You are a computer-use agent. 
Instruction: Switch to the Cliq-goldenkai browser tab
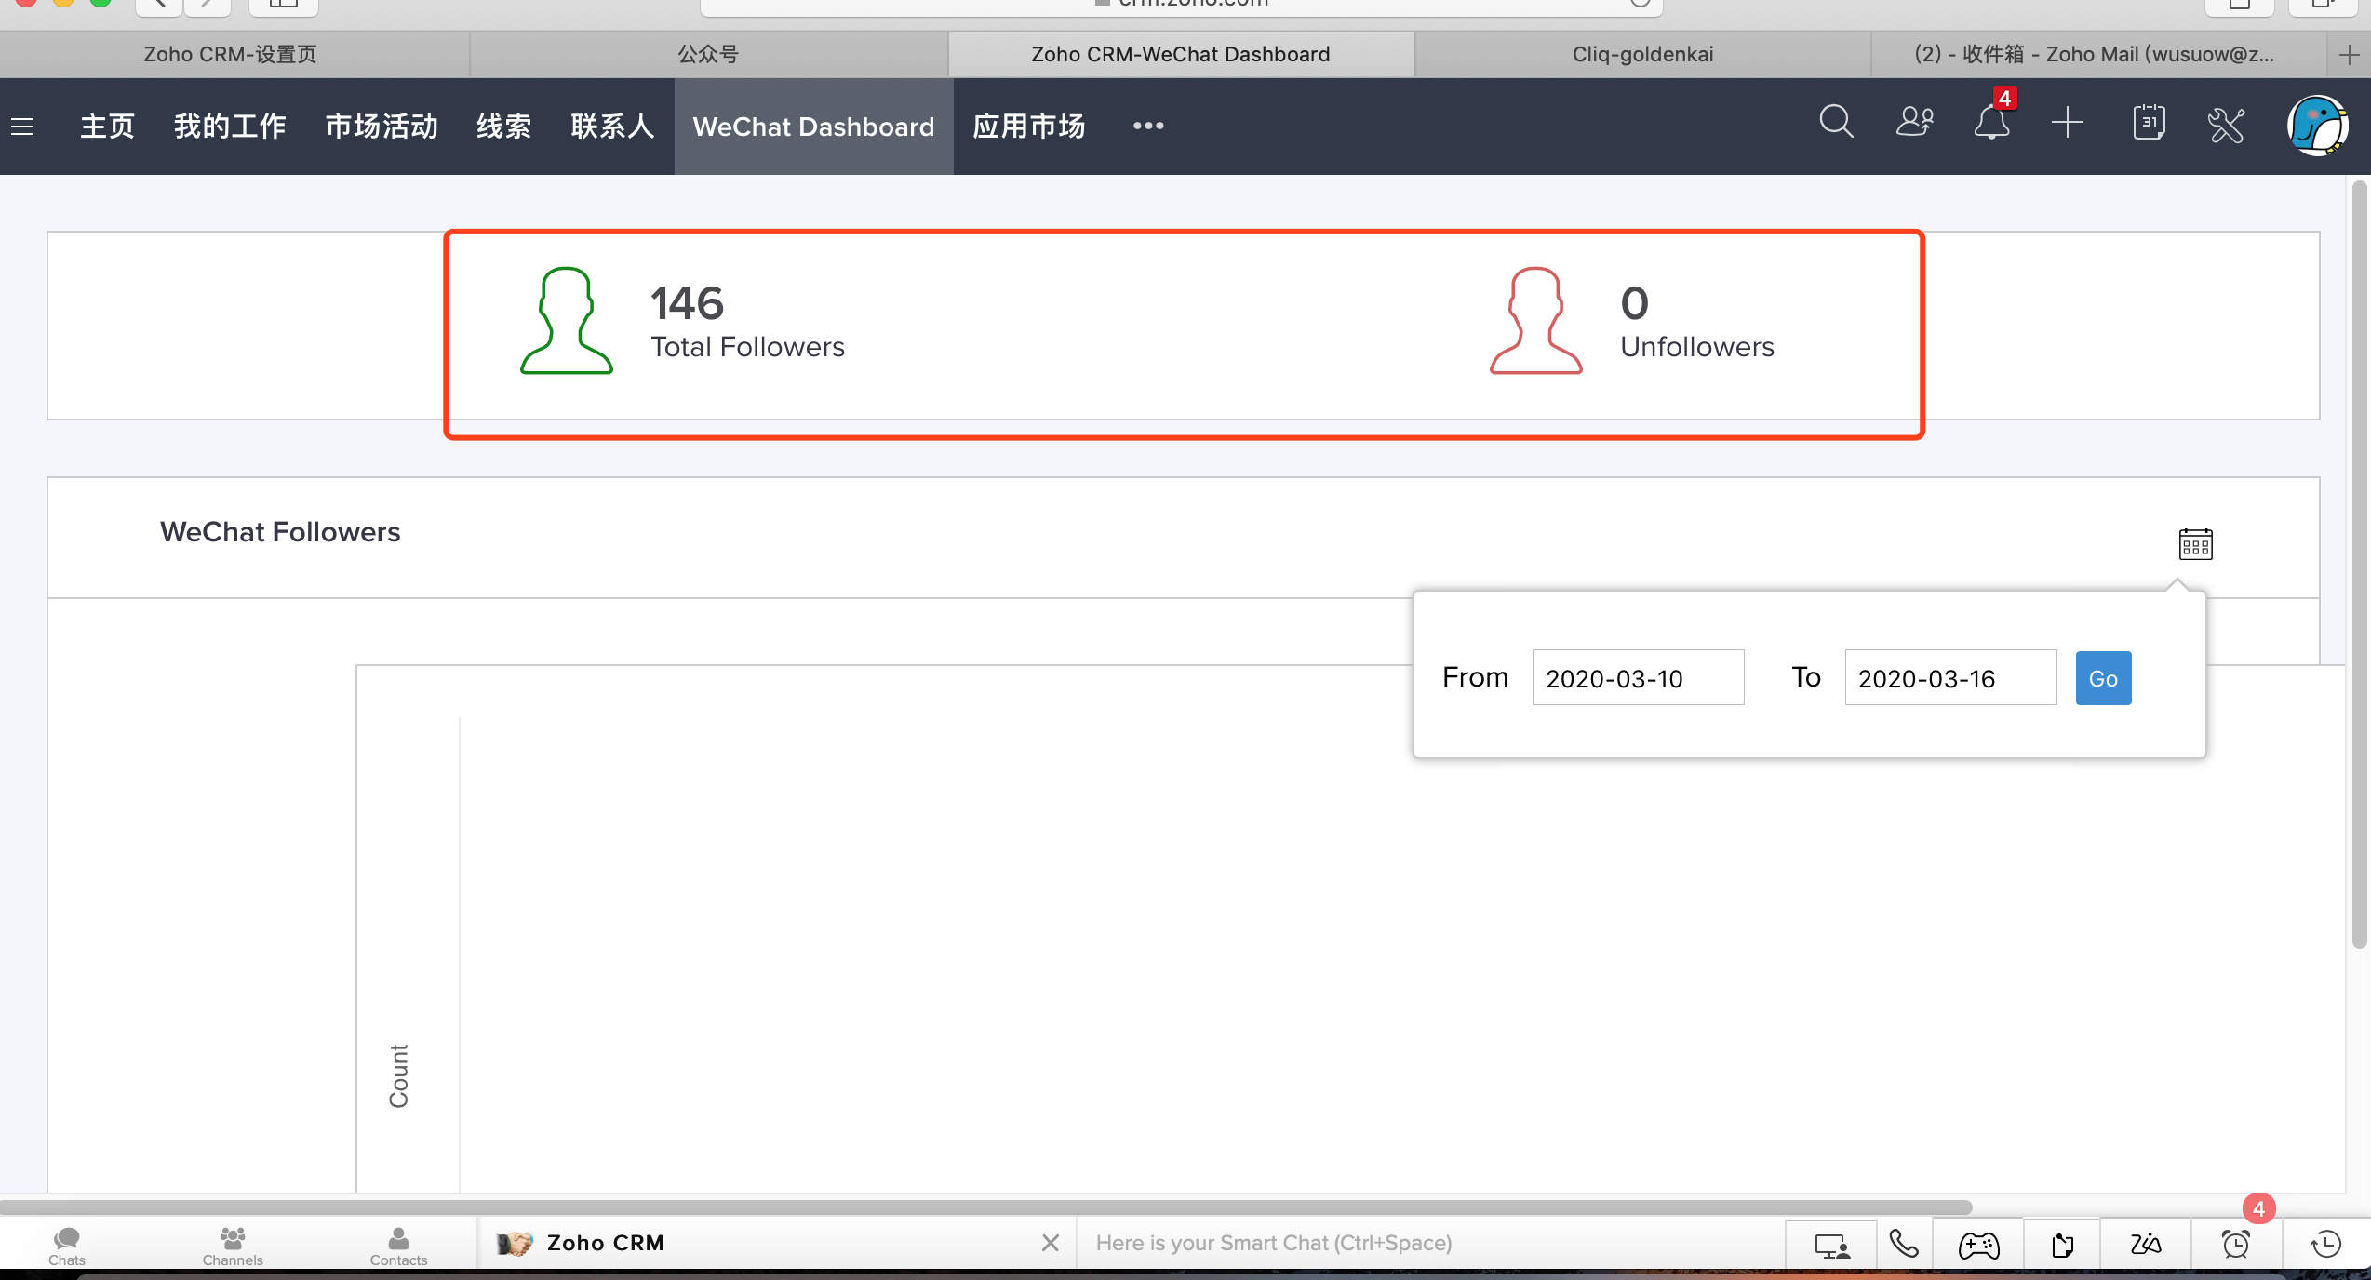pos(1642,54)
